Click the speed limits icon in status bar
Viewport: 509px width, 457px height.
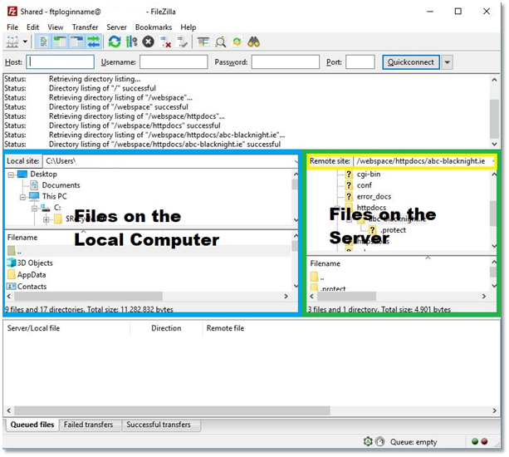379,441
